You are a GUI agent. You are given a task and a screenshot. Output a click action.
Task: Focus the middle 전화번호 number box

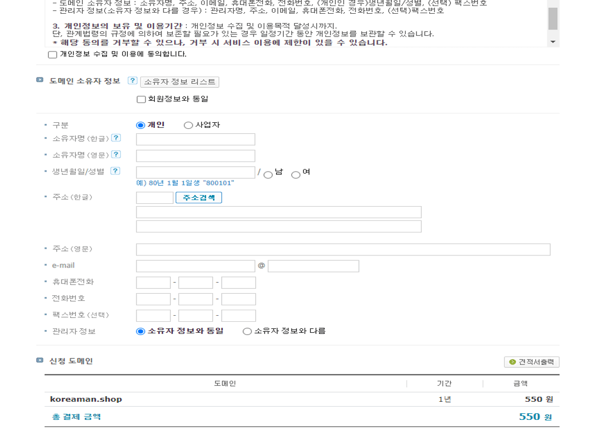(196, 299)
